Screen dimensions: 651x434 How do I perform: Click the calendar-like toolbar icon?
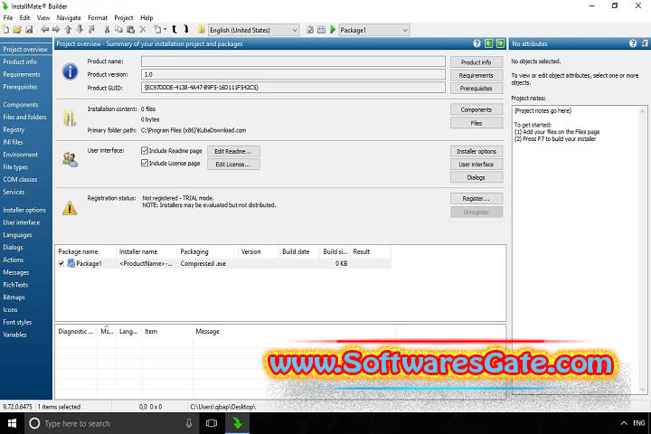pos(321,30)
